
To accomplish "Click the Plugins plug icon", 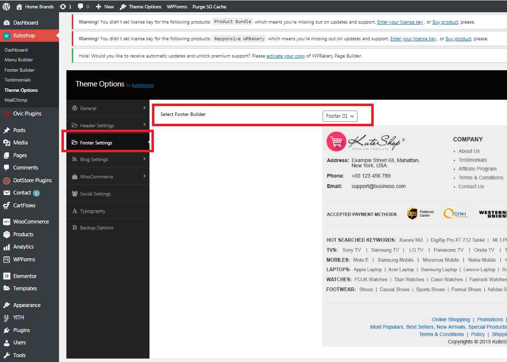I will 6,331.
